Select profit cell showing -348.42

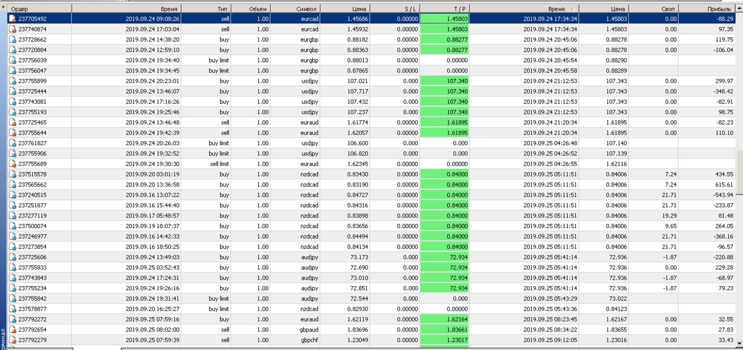pyautogui.click(x=707, y=91)
